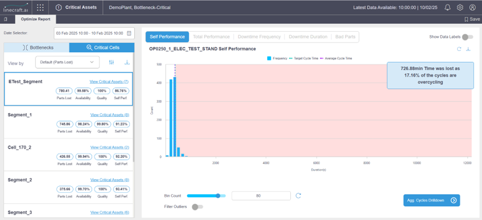Click the Bin Count slider handle
The height and width of the screenshot is (220, 482).
[218, 196]
